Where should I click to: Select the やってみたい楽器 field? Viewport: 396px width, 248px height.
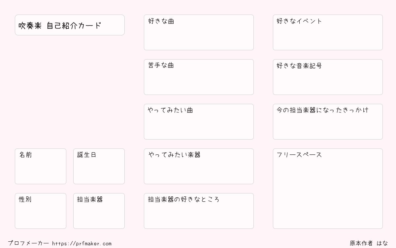coord(199,166)
